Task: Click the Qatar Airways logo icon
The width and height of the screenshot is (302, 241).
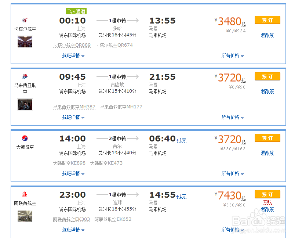Action: pyautogui.click(x=25, y=20)
